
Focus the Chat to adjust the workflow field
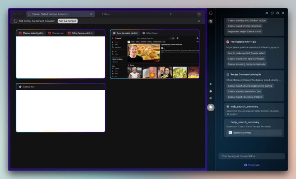click(x=252, y=156)
